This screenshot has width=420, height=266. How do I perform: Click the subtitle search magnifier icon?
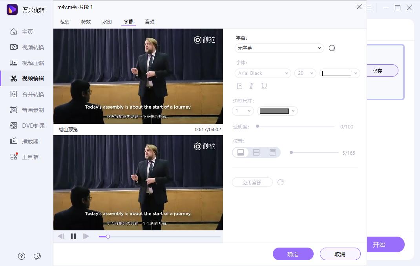pyautogui.click(x=332, y=48)
